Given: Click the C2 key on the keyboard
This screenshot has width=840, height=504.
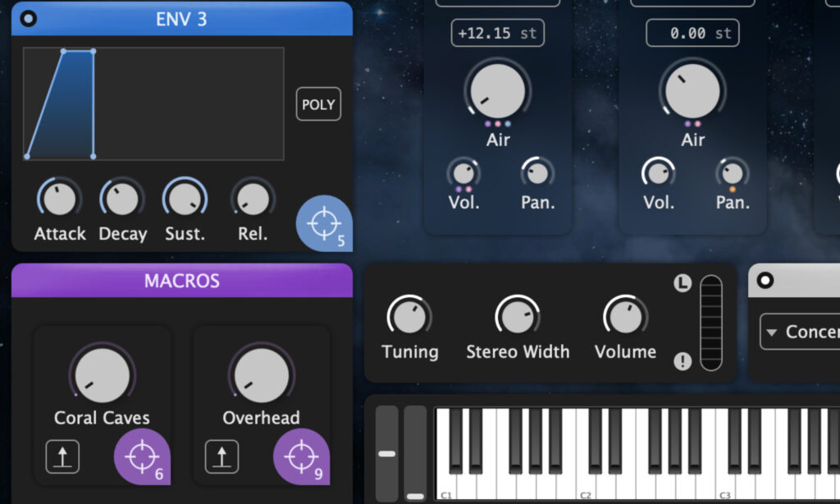Looking at the screenshot, I should point(586,488).
